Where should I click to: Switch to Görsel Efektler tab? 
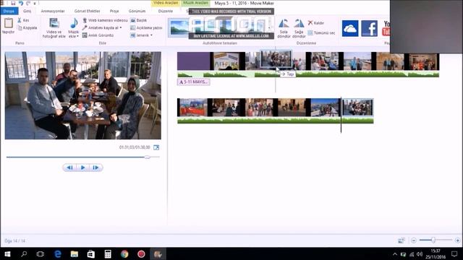(x=87, y=11)
